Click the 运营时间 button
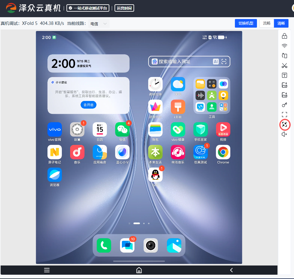 click(124, 8)
